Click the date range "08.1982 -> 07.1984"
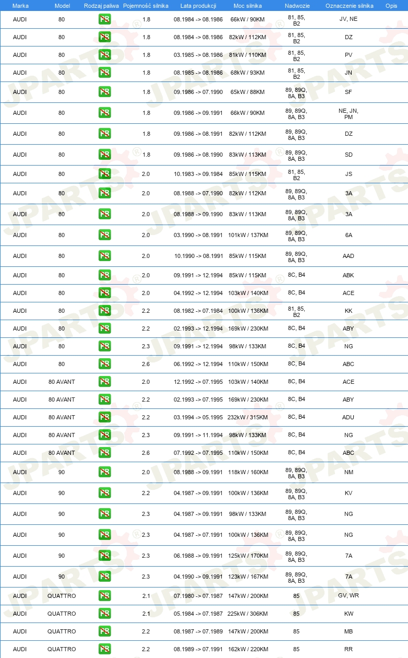408x658 pixels. pos(198,311)
